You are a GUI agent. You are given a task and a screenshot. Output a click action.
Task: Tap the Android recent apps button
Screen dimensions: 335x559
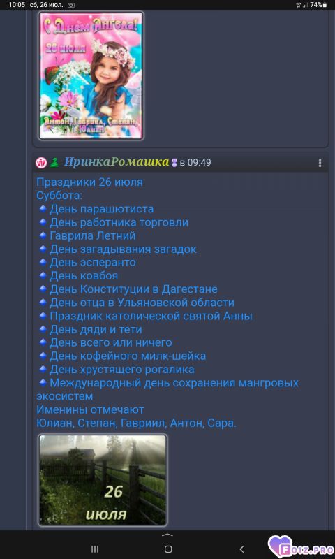tap(95, 549)
